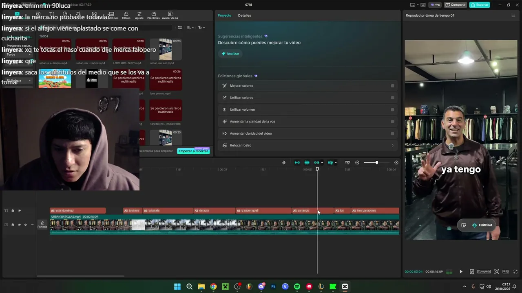522x293 pixels.
Task: Open the Completa preview quality dropdown
Action: (x=484, y=272)
